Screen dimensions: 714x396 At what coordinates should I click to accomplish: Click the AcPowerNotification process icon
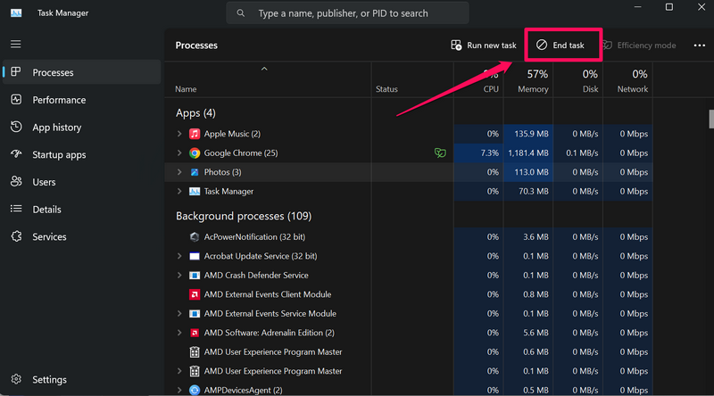click(195, 237)
